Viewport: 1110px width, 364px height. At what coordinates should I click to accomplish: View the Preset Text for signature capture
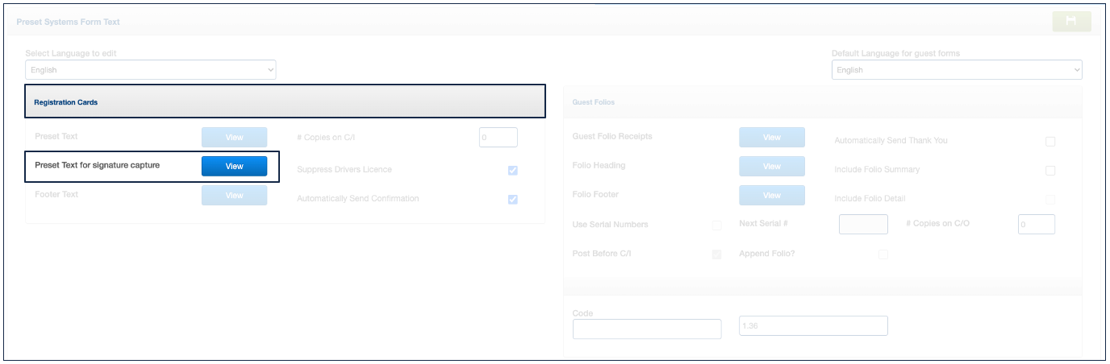coord(234,166)
